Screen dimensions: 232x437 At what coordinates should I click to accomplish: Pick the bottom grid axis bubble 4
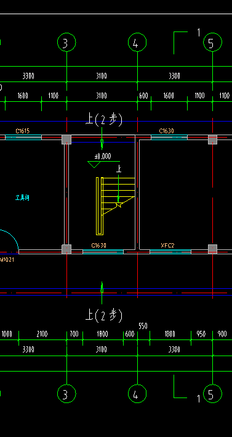(x=137, y=394)
